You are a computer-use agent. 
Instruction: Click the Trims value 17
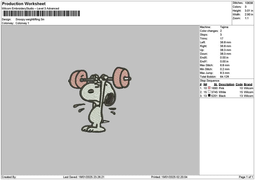coord(221,39)
